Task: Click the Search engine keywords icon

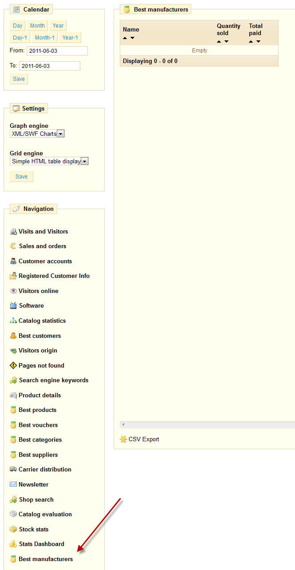Action: click(x=13, y=380)
